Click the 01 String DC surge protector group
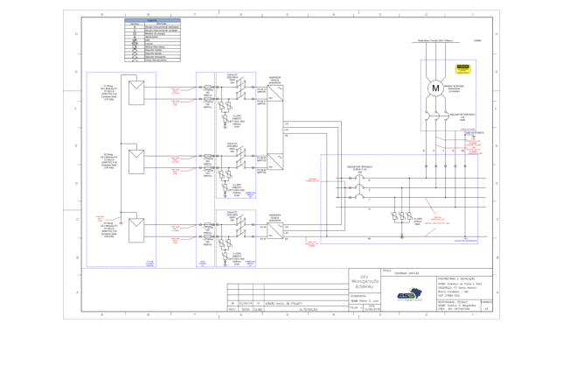The height and width of the screenshot is (366, 563). click(x=226, y=113)
